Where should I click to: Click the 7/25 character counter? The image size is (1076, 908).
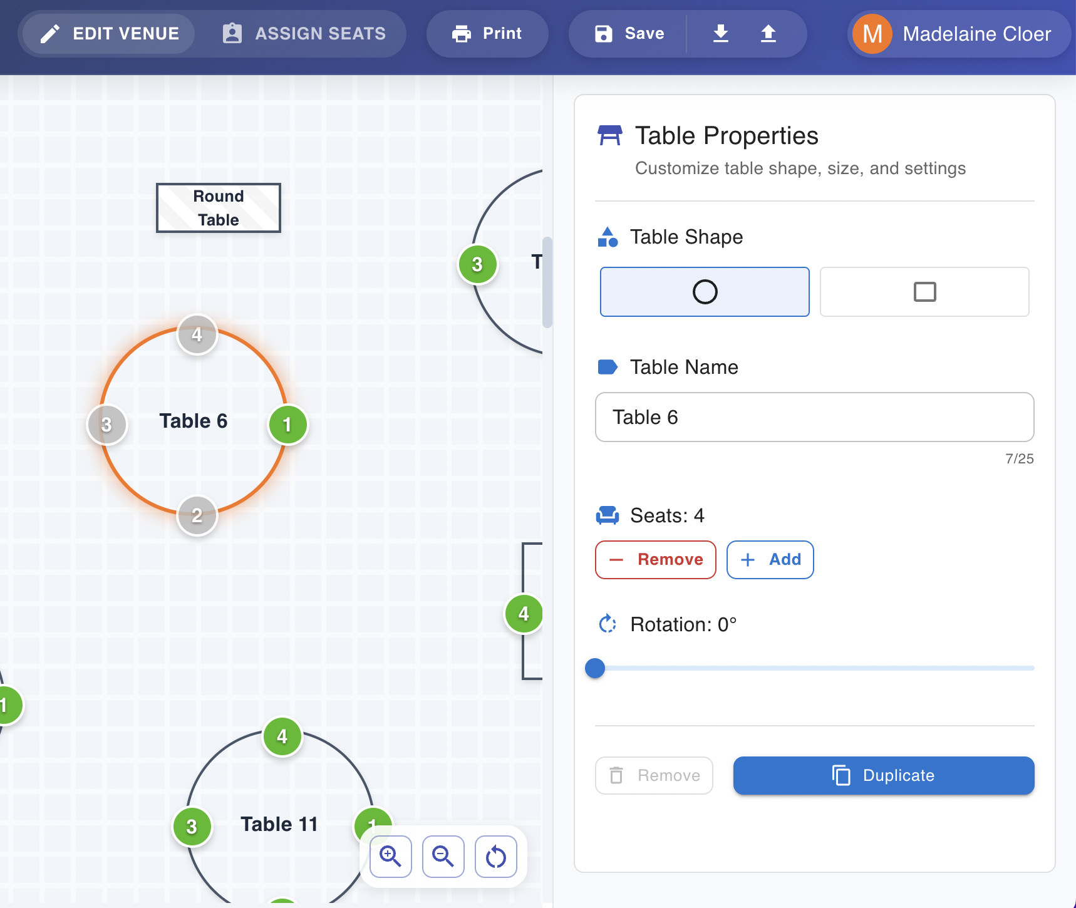click(x=1020, y=458)
